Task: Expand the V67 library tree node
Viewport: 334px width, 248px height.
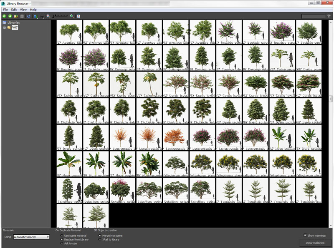Action: (x=4, y=27)
